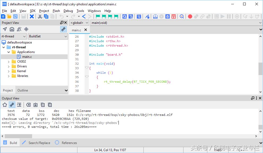This screenshot has width=263, height=153.
Task: Click the Output View horizontal scrollbar
Action: 19,136
